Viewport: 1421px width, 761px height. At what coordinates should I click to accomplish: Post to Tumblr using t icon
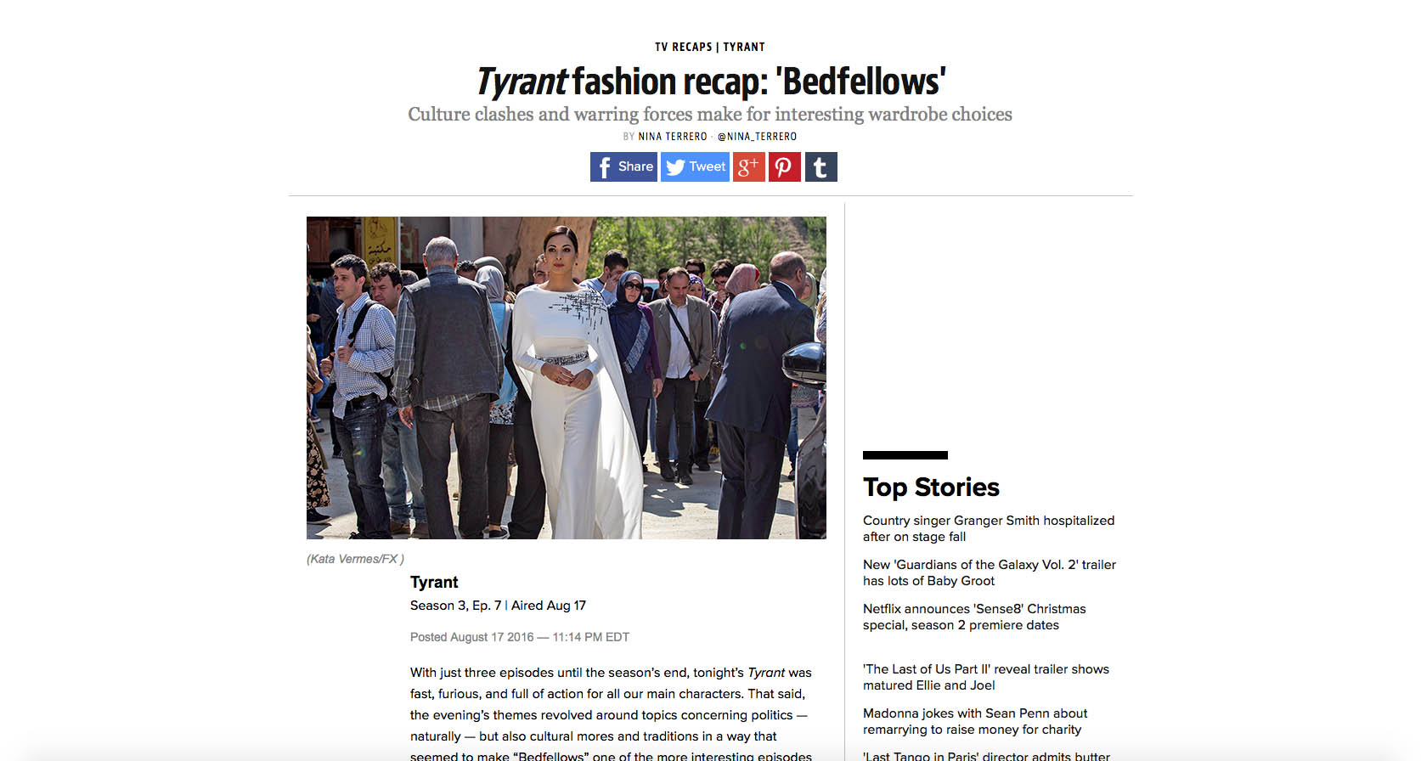pos(820,166)
